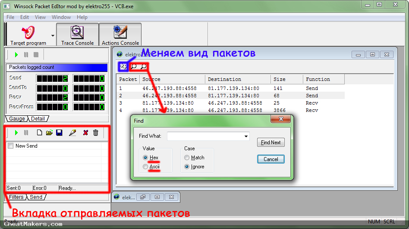
Task: Open the Trace Console
Action: [78, 34]
